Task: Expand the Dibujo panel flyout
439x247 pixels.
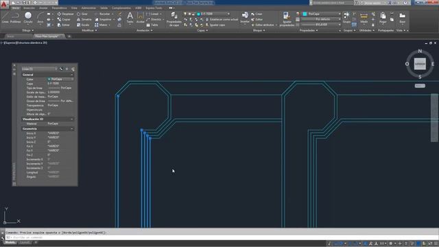Action: (x=27, y=30)
